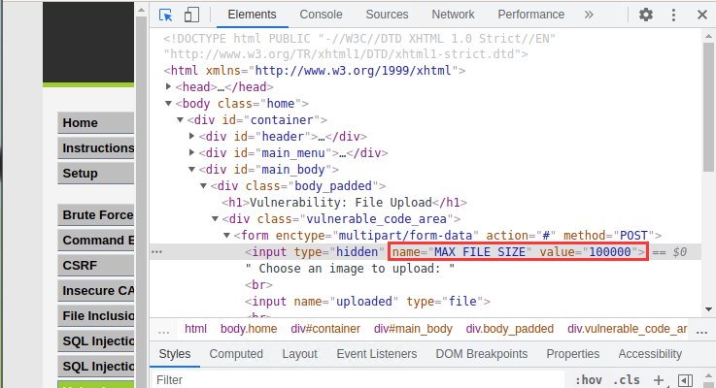
Task: Click div.body_padded breadcrumb
Action: pyautogui.click(x=510, y=329)
